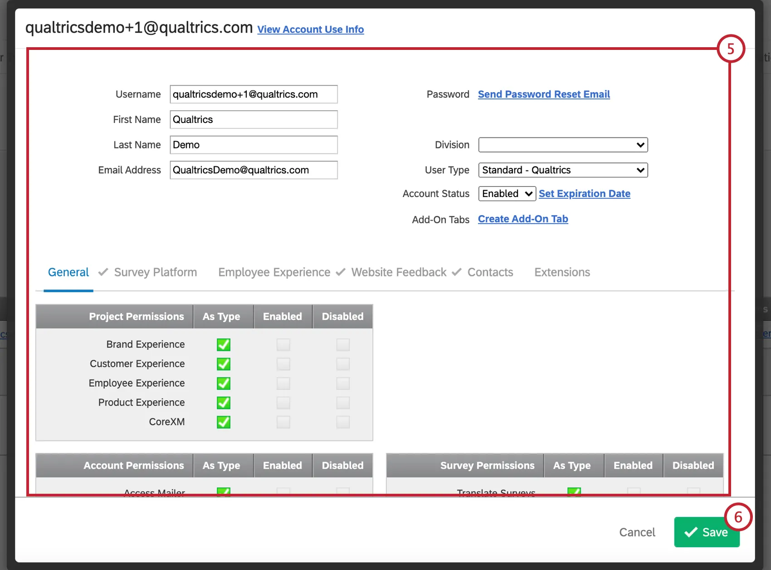Viewport: 771px width, 570px height.
Task: Click Create Add-On Tab
Action: [x=523, y=219]
